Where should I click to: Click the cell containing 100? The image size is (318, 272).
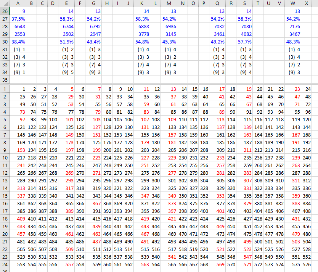tap(53, 120)
